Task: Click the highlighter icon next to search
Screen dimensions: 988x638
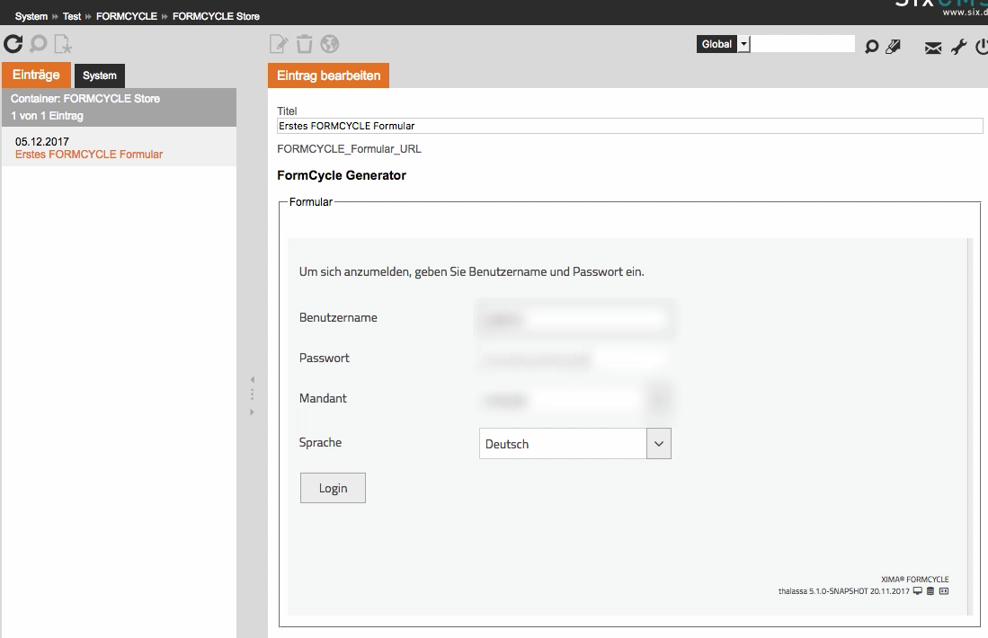Action: click(x=893, y=47)
